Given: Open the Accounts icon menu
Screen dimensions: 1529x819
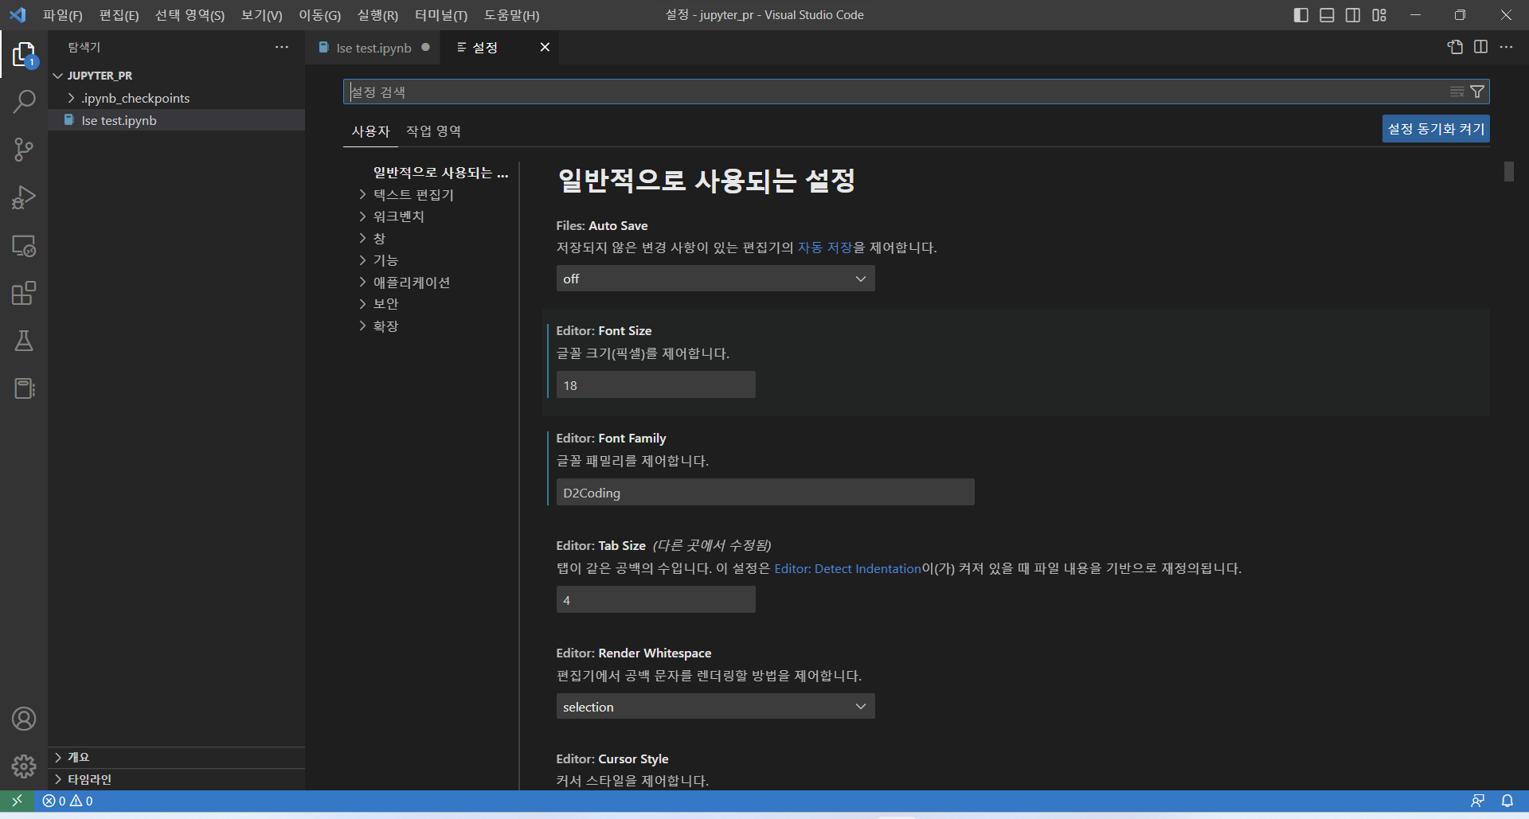Looking at the screenshot, I should pos(24,719).
